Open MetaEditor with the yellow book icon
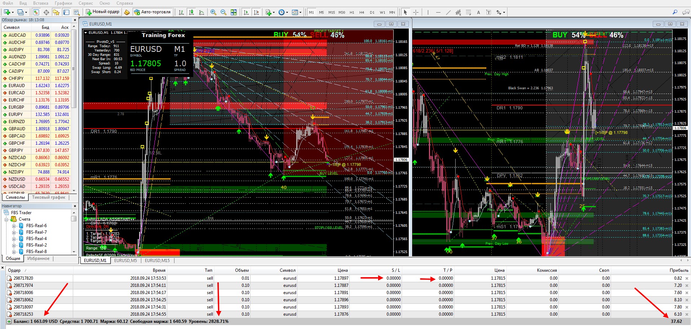 [127, 12]
